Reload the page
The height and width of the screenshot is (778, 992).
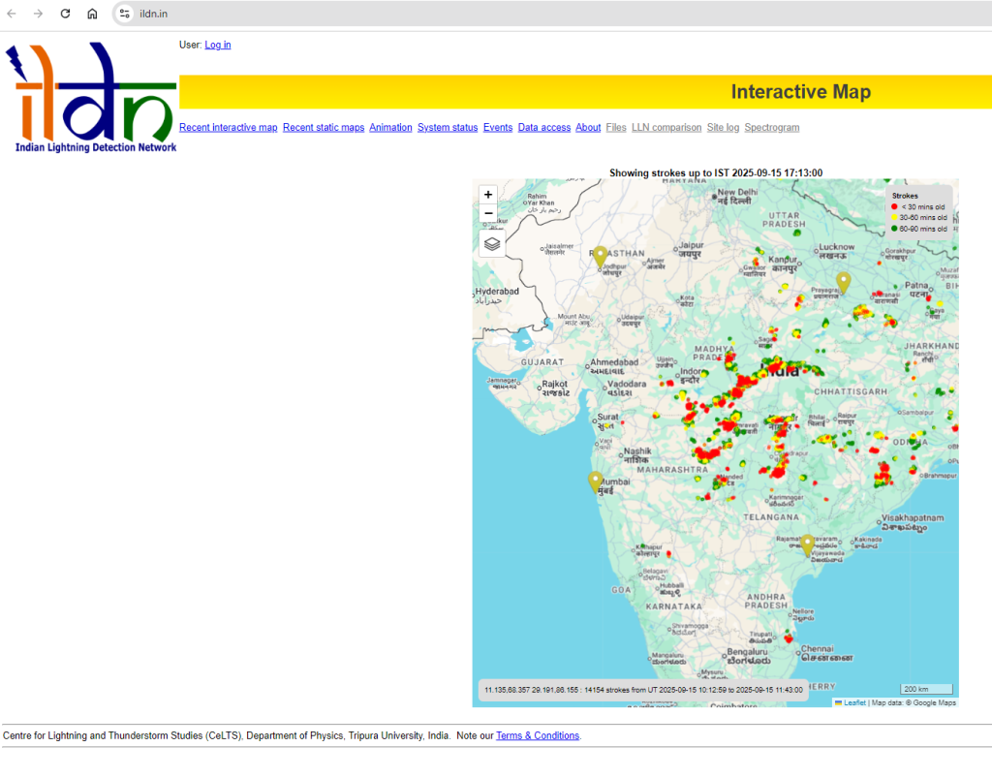(x=65, y=14)
